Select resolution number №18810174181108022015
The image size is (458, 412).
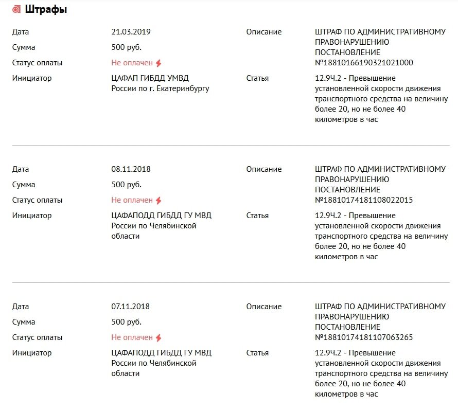[x=364, y=200]
